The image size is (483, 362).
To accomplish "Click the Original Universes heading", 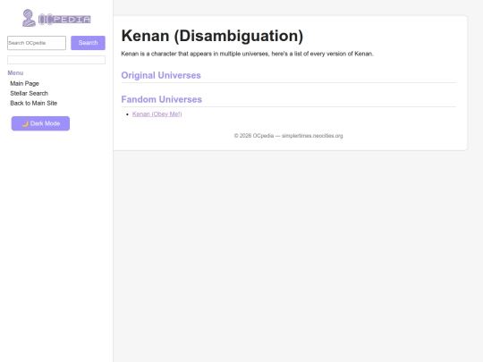I will [161, 75].
